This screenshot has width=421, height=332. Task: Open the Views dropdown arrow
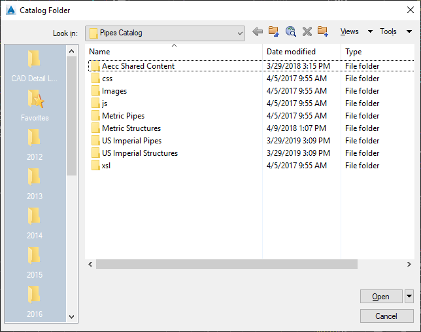(370, 31)
